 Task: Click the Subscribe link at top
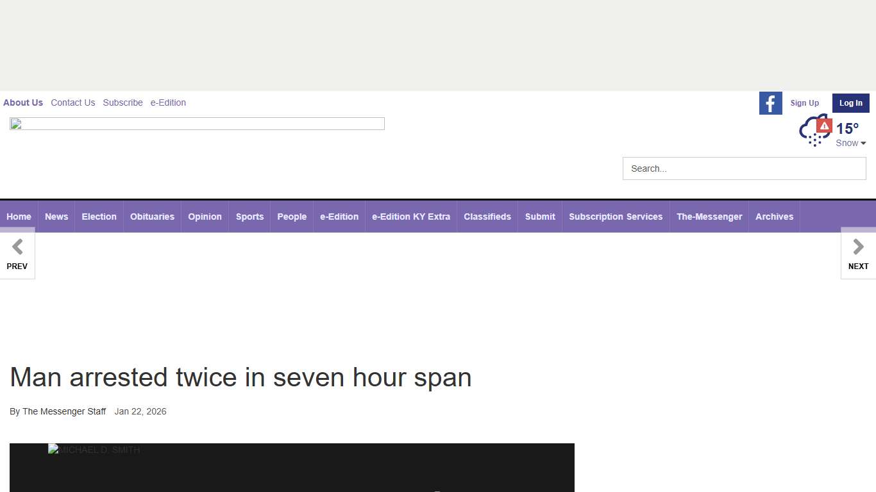122,102
